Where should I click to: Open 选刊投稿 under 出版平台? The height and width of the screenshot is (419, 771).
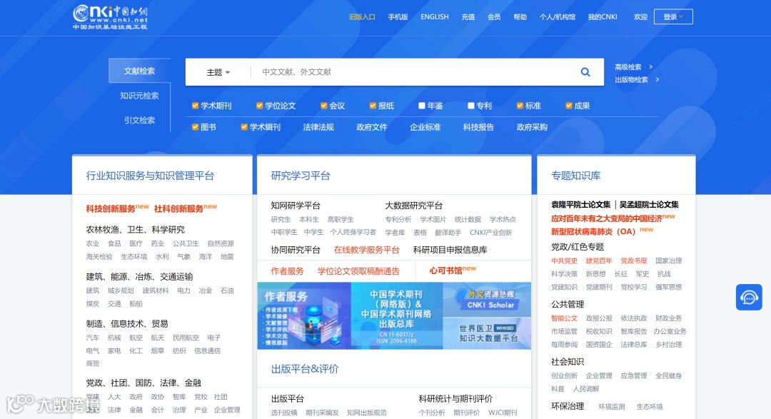(x=284, y=413)
